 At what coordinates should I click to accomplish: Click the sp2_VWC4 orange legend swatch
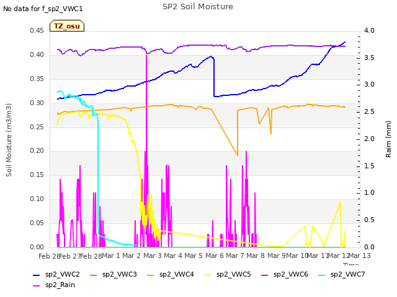[151, 275]
